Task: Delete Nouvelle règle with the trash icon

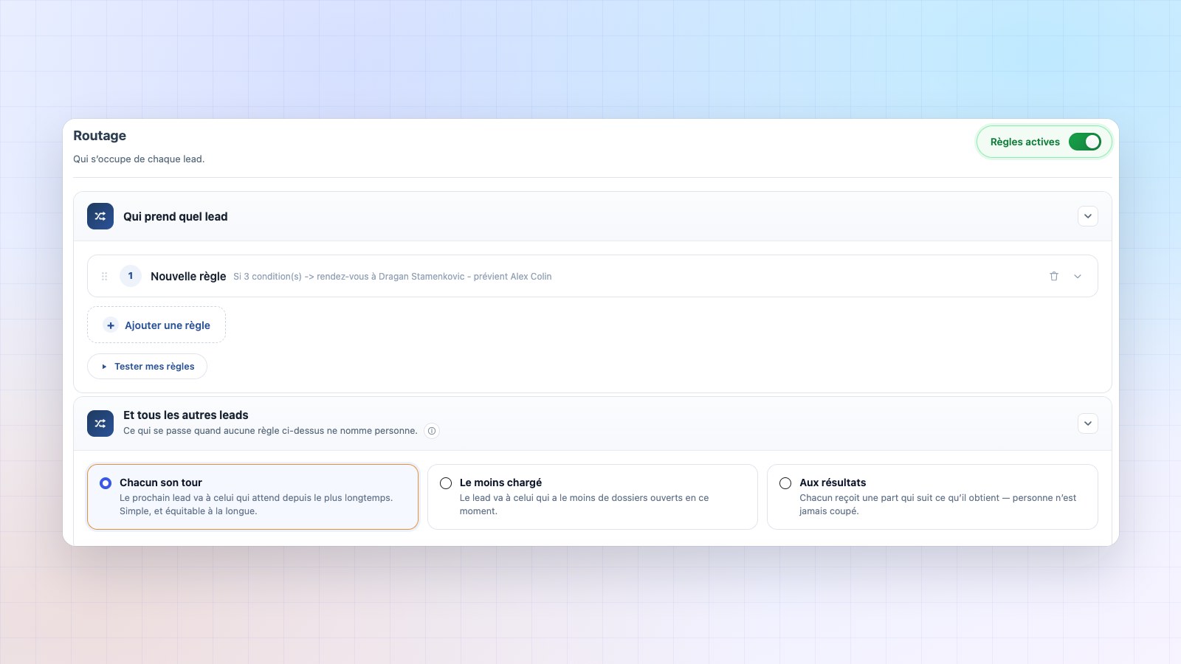Action: pos(1054,276)
